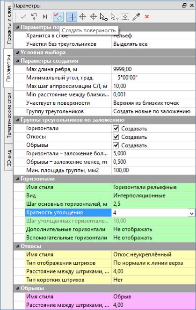Collapse the Условия выбора section
The height and width of the screenshot is (310, 196).
18,52
